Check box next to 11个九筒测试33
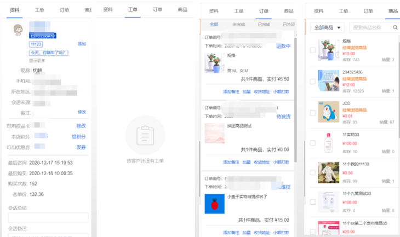Image resolution: width=400 pixels, height=237 pixels. [x=312, y=202]
